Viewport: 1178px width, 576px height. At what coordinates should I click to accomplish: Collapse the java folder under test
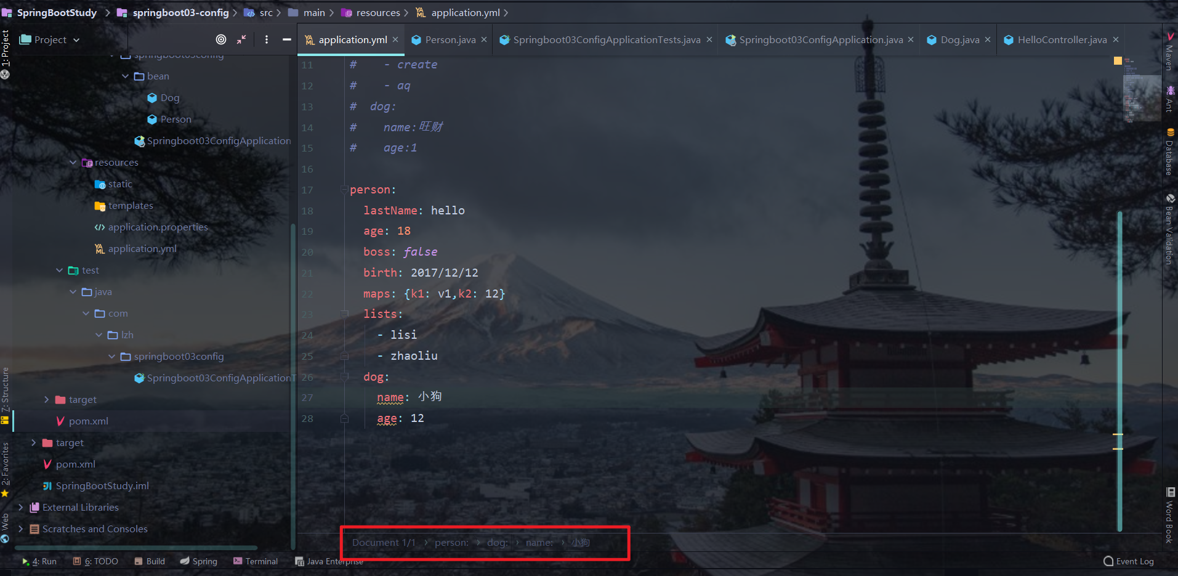point(73,292)
